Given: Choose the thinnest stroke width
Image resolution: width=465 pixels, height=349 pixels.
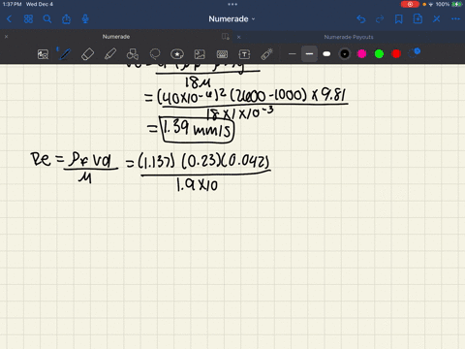Looking at the screenshot, I should (292, 54).
